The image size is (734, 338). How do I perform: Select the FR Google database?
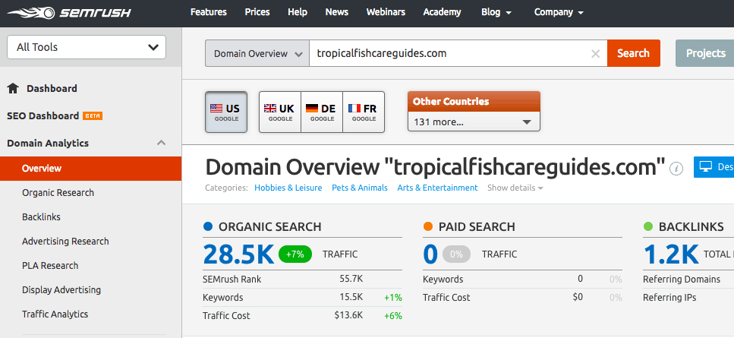tap(364, 112)
